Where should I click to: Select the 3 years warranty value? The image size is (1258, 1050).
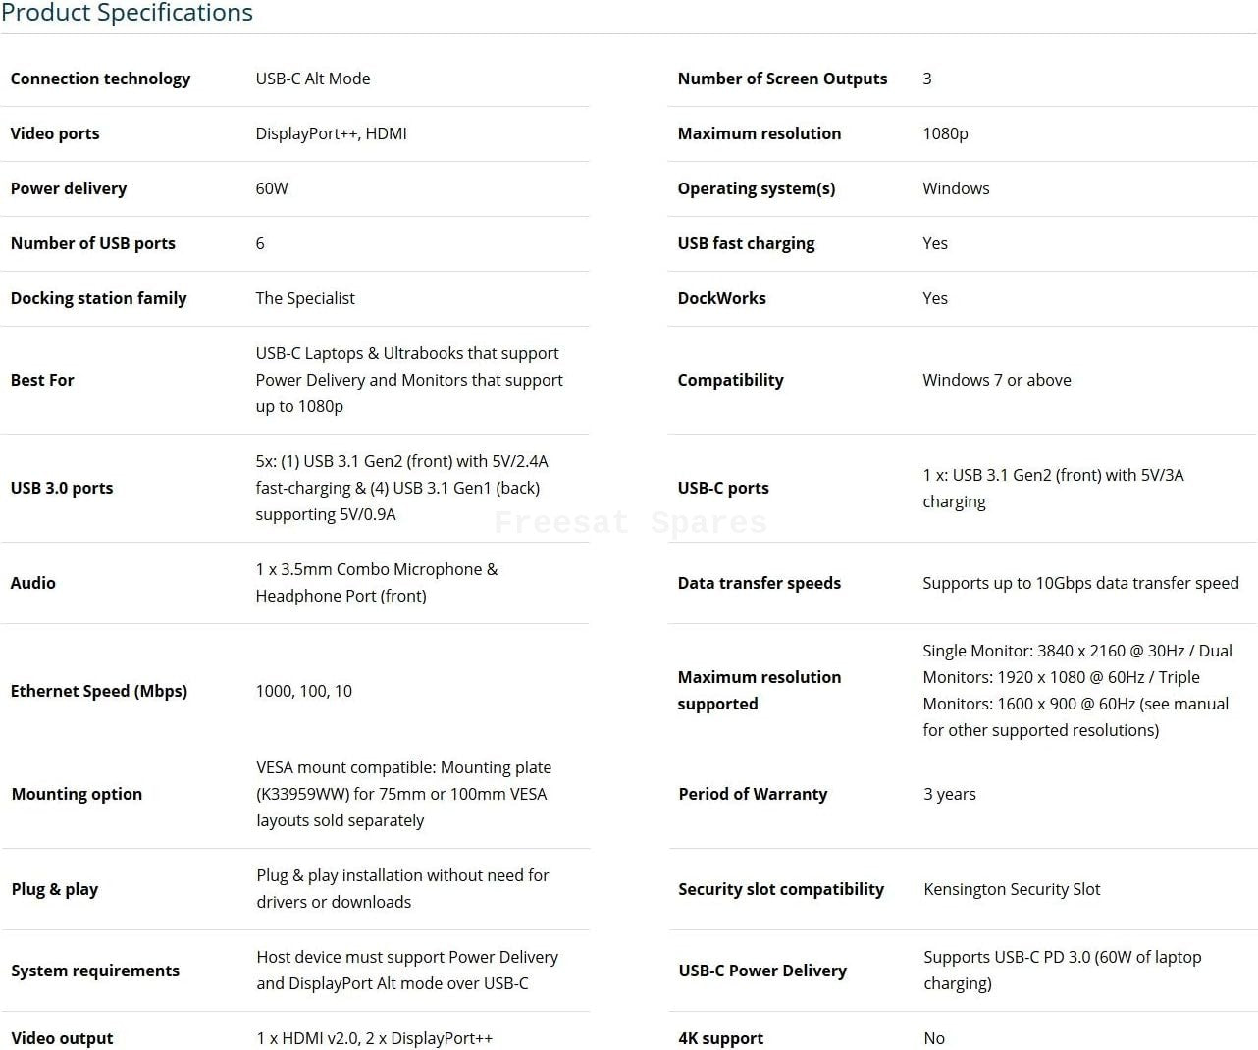tap(949, 794)
